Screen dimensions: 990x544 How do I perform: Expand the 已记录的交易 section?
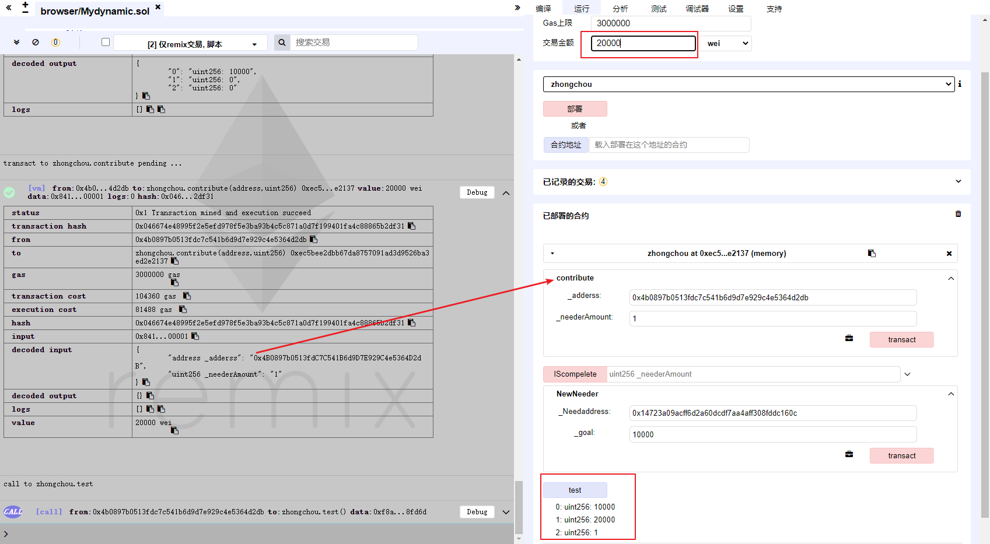(x=958, y=181)
